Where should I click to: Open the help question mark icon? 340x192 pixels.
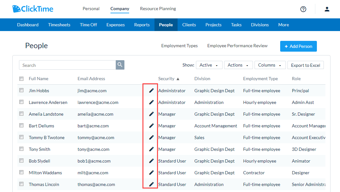tap(303, 9)
